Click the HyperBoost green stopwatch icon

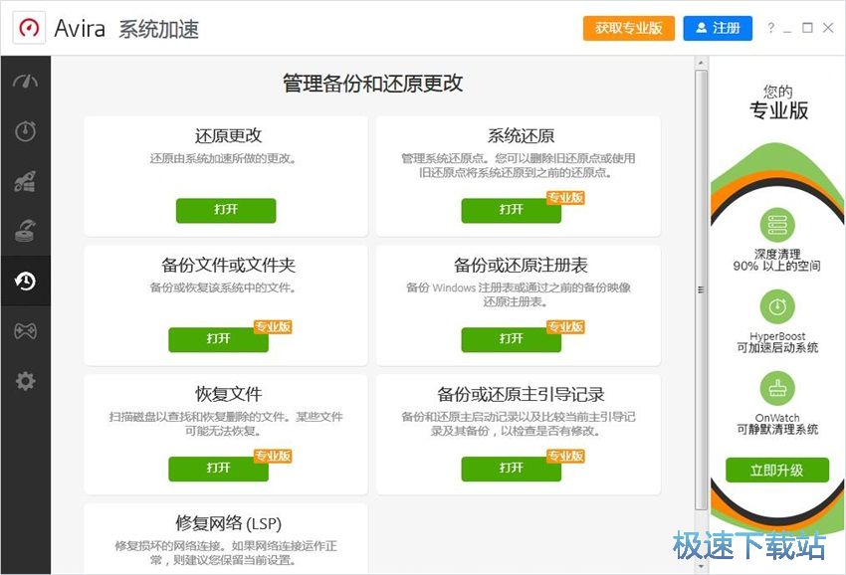777,307
